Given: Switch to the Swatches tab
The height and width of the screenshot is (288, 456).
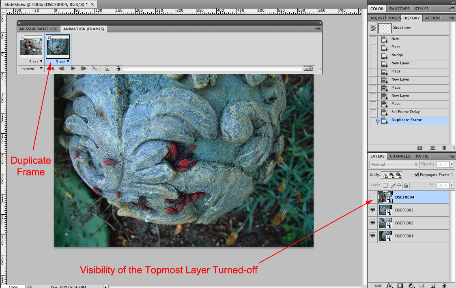Looking at the screenshot, I should coord(399,9).
